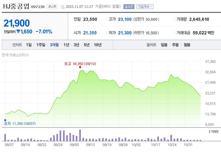
Task: Click the KOSPI (코스피) market badge
Action: coord(52,7)
